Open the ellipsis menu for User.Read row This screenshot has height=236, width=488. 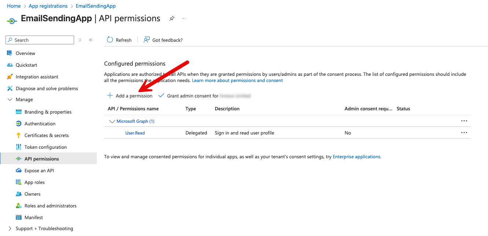(x=464, y=133)
